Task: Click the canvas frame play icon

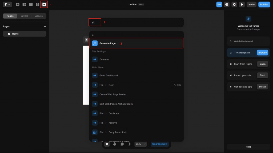Action: click(87, 40)
